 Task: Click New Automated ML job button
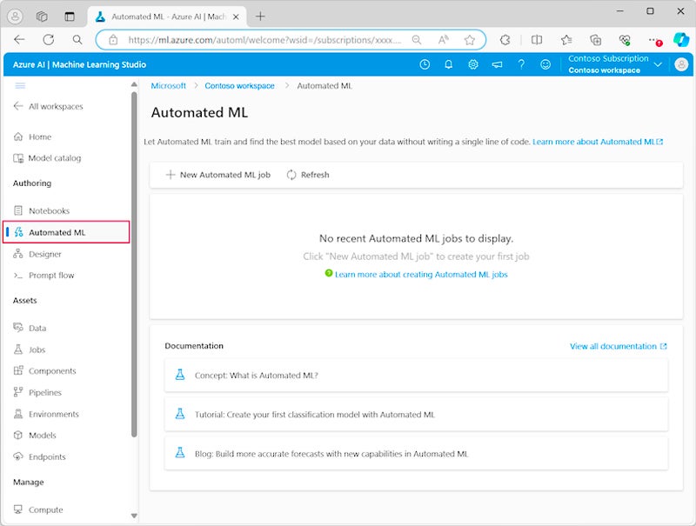218,175
